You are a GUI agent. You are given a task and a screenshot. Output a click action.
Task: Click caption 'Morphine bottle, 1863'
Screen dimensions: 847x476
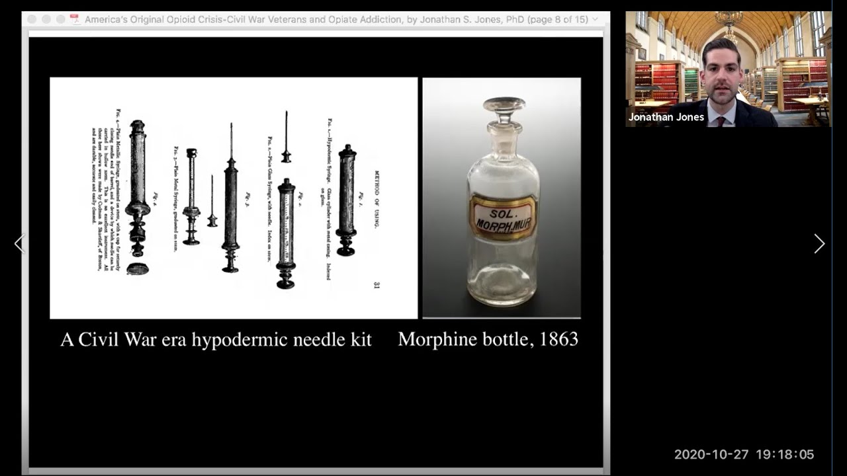pos(488,339)
